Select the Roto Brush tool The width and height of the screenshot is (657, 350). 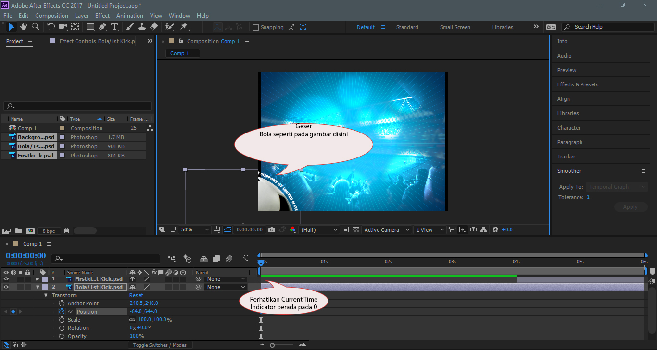click(x=170, y=27)
